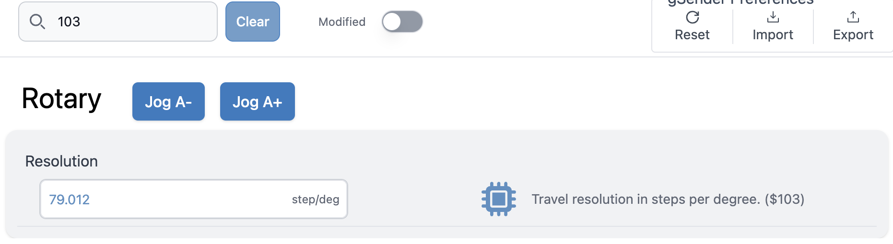This screenshot has height=244, width=893.
Task: Click the Reset circular arrow icon
Action: 692,18
